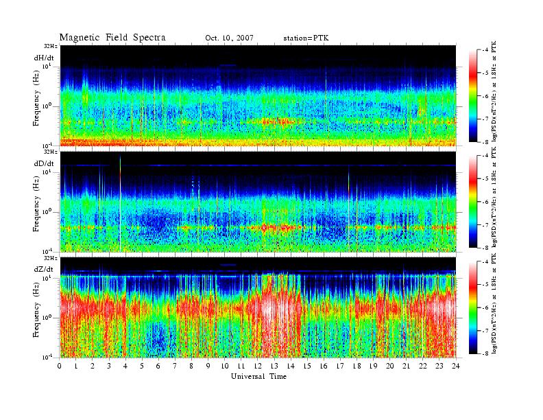The image size is (543, 420).
Task: Click the color scale bar beside the dD/dt panel
Action: 472,202
